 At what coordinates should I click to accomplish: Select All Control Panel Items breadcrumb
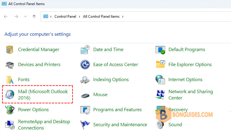point(101,17)
